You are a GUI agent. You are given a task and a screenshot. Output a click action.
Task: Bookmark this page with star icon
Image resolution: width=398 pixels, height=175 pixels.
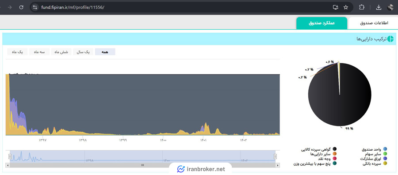(346, 8)
